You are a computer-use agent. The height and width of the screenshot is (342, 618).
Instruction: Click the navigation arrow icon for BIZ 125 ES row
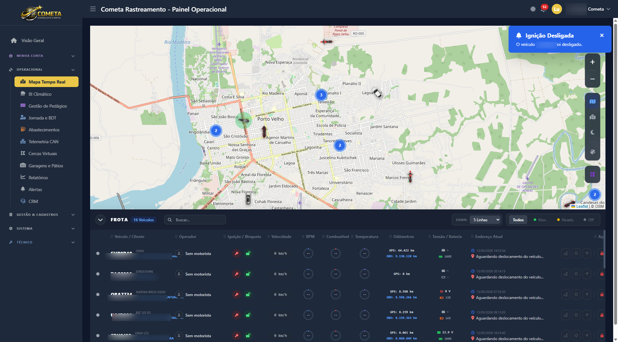click(587, 315)
